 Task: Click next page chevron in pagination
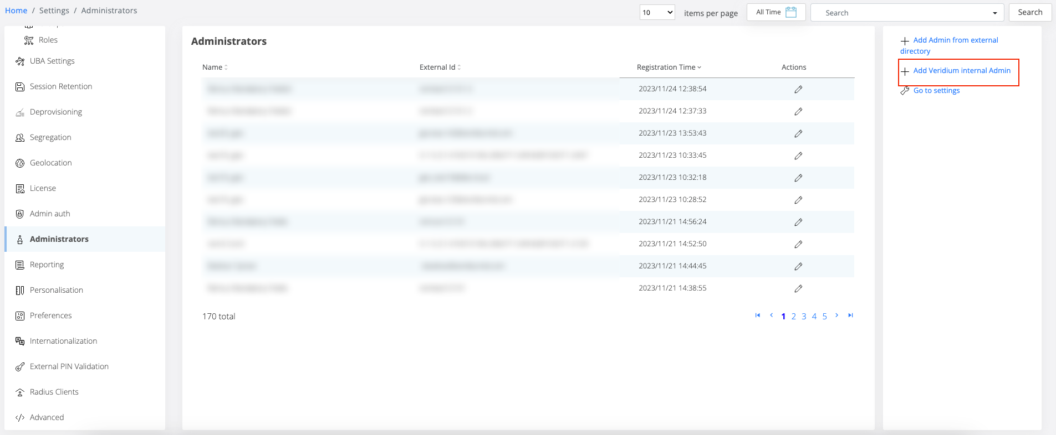click(837, 315)
